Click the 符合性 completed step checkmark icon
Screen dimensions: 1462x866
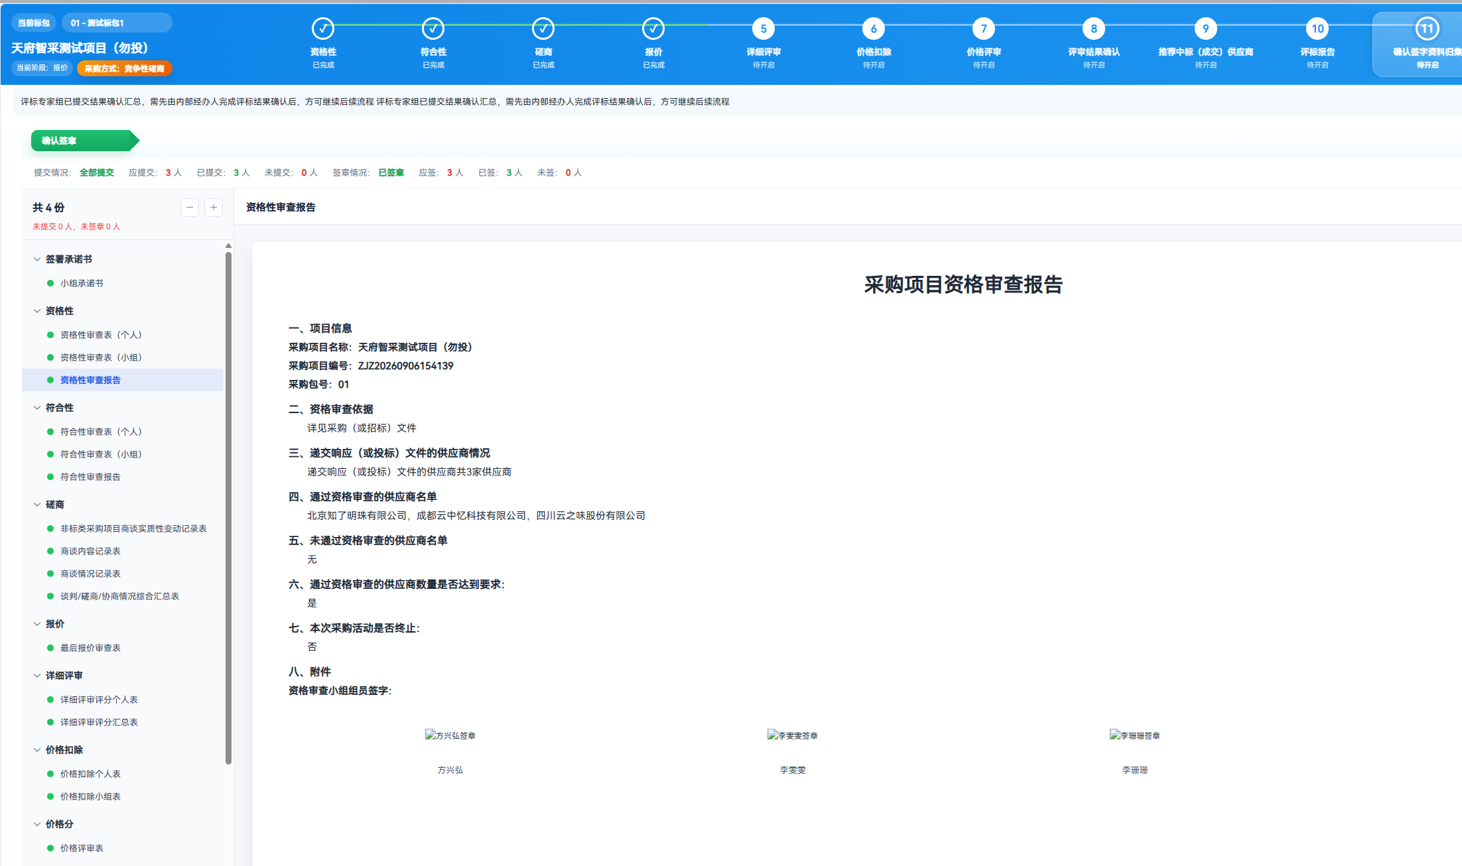(433, 29)
